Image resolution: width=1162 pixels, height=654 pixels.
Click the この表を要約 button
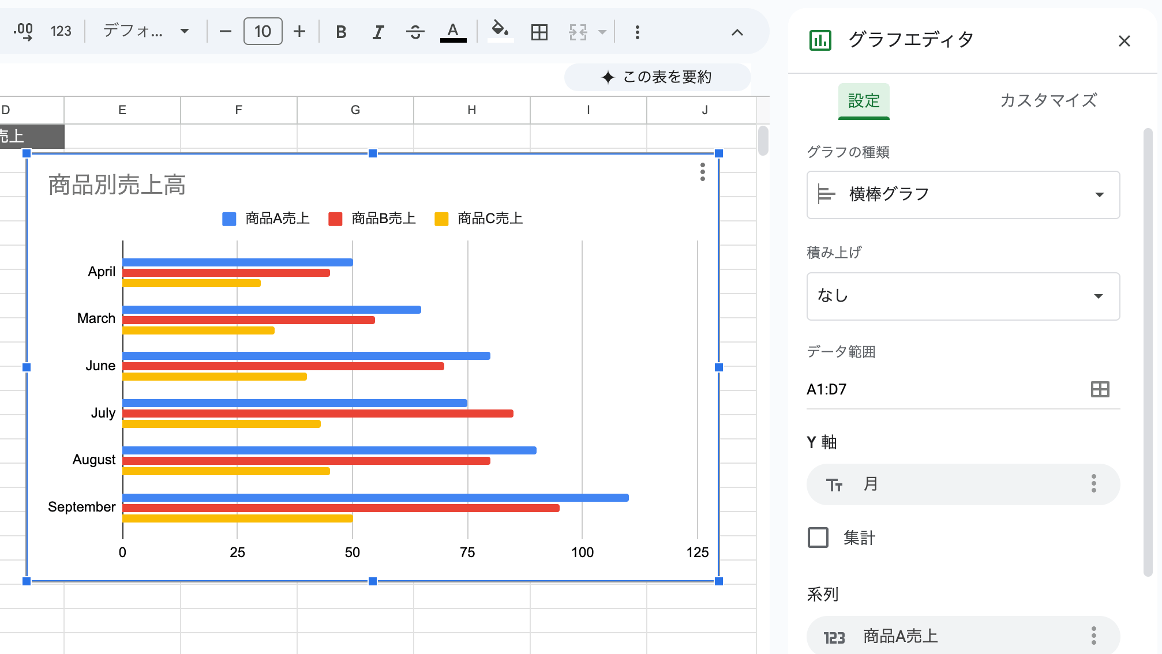pos(657,77)
